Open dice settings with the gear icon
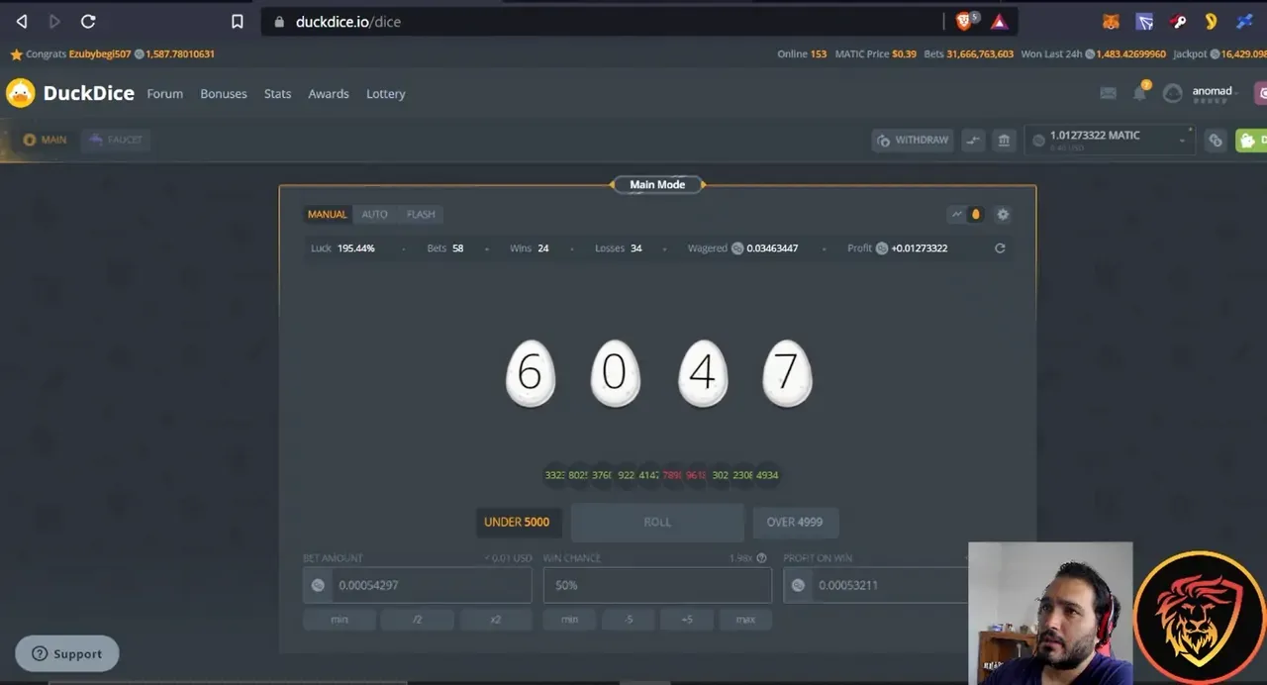1267x685 pixels. point(1003,214)
